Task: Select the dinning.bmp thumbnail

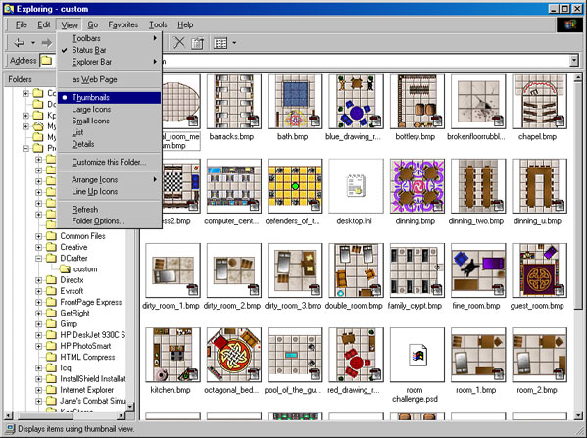Action: point(417,186)
